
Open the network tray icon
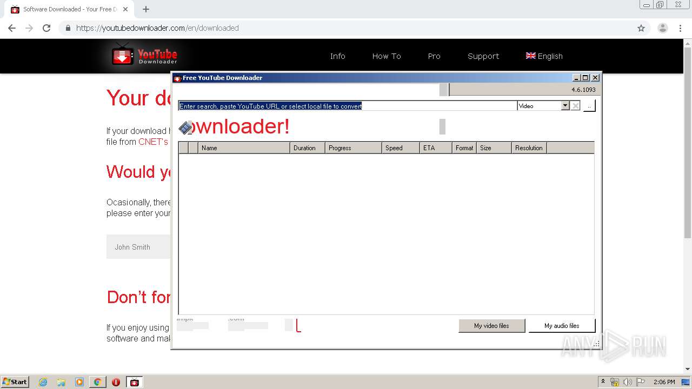(615, 382)
